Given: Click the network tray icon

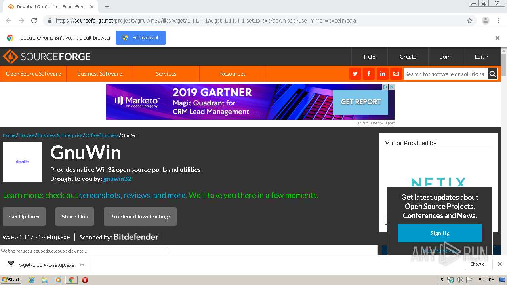Looking at the screenshot, I should click(450, 280).
